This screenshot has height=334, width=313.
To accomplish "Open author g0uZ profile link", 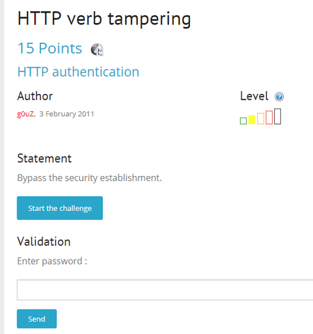I will pyautogui.click(x=25, y=114).
